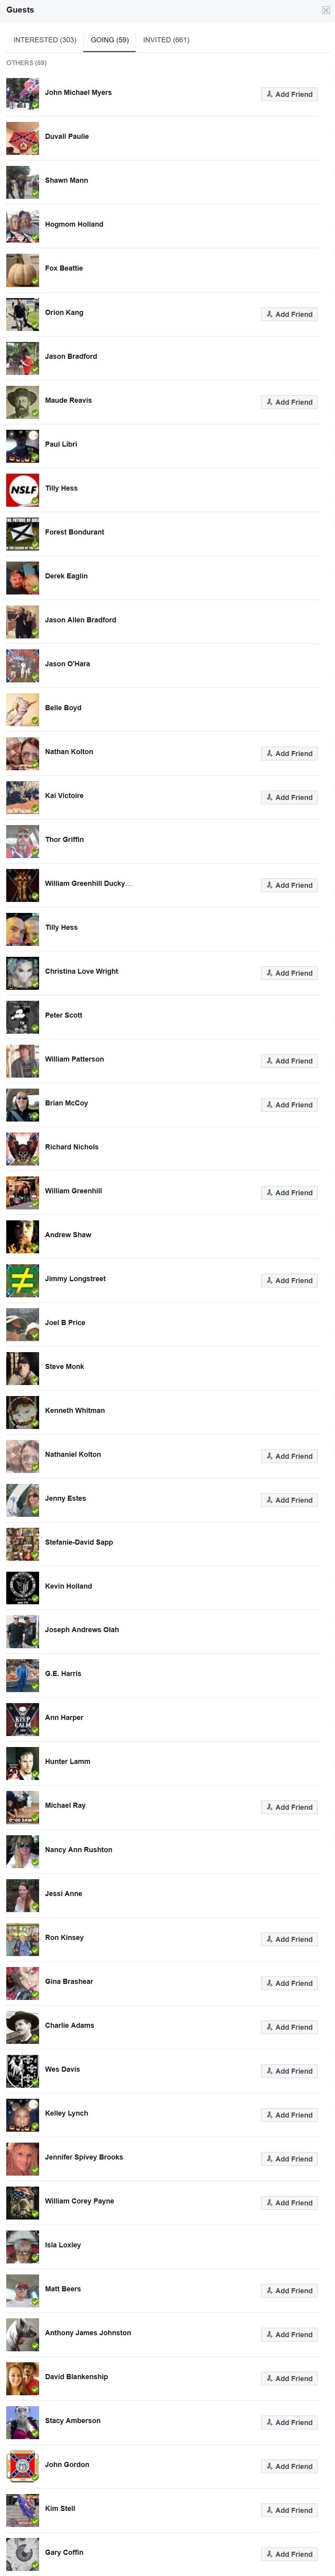Close the Guests dialog

tap(325, 10)
